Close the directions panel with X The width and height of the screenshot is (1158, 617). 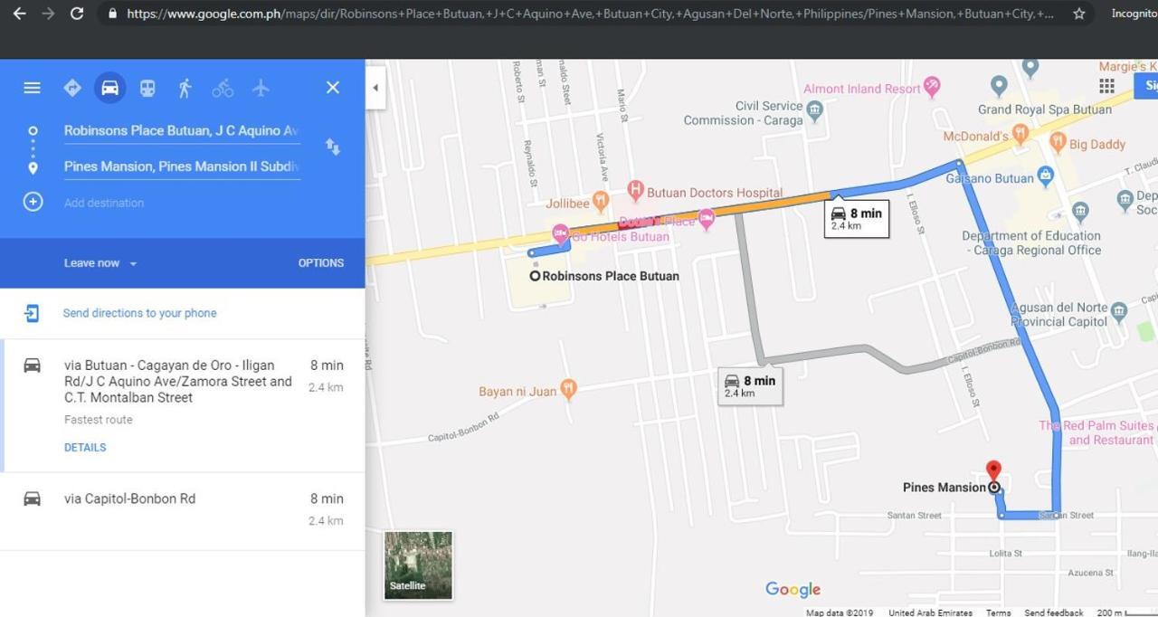333,88
